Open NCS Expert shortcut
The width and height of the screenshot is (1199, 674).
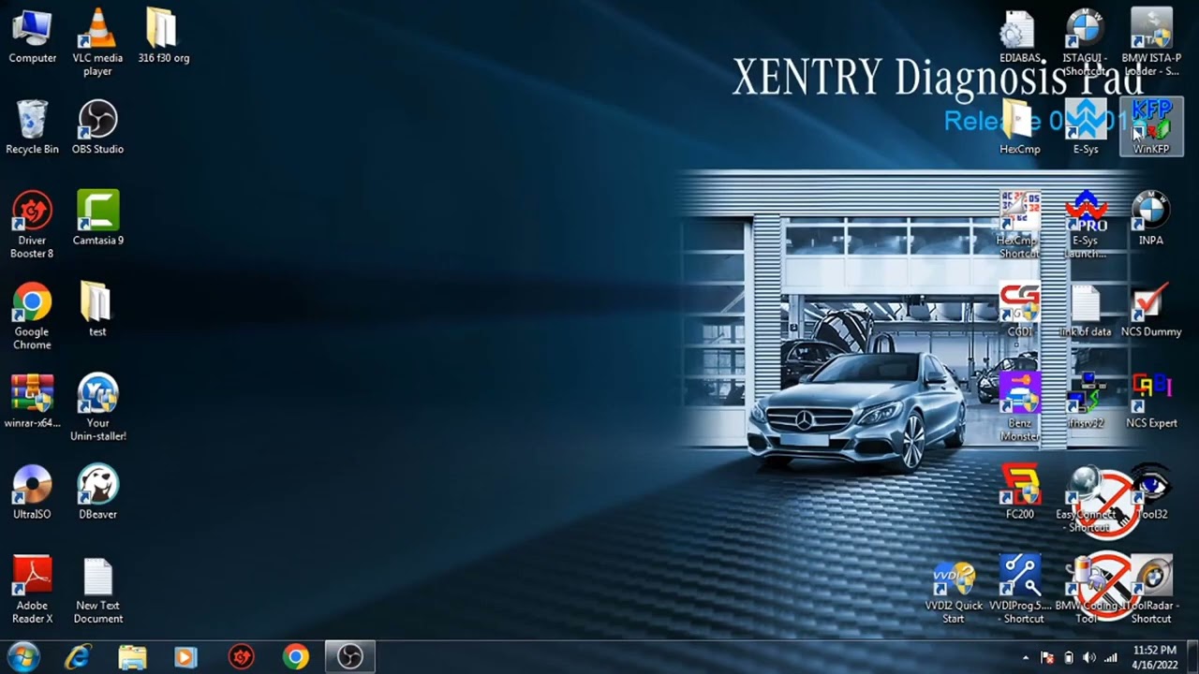tap(1151, 402)
